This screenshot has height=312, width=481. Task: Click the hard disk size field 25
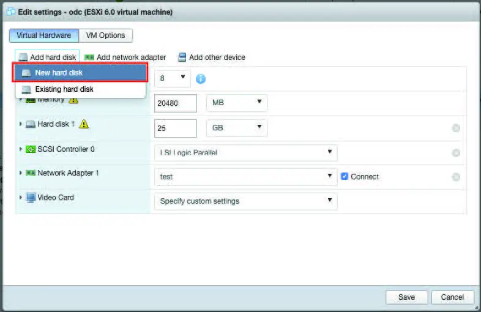tap(176, 128)
